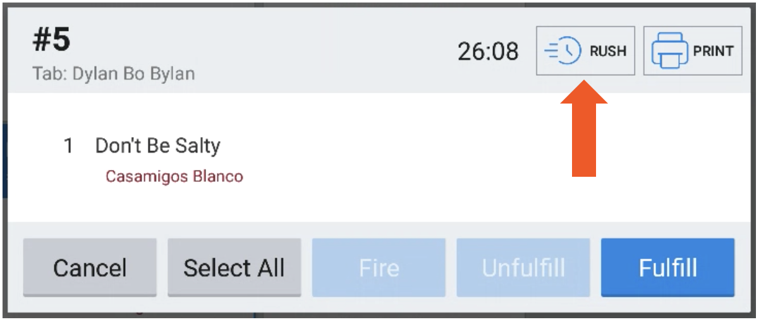Screen dimensions: 761x322
Task: Click the printer icon
Action: [667, 51]
